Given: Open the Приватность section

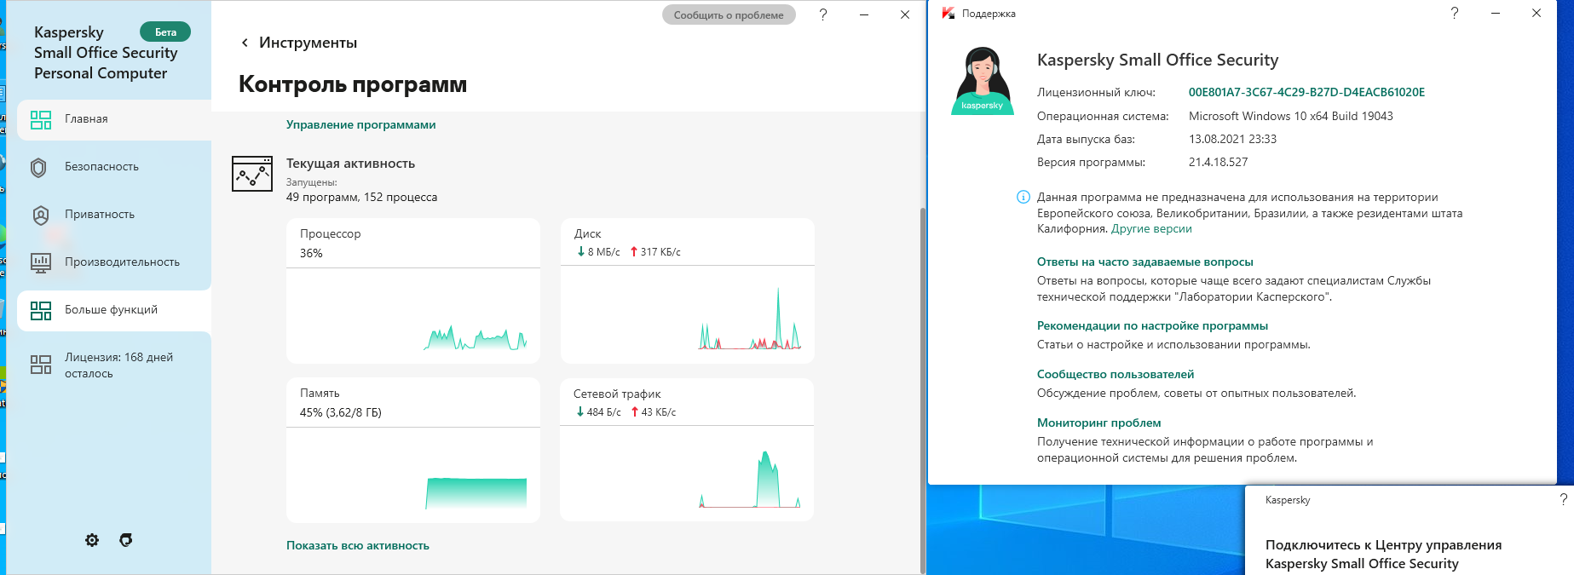Looking at the screenshot, I should coord(114,215).
